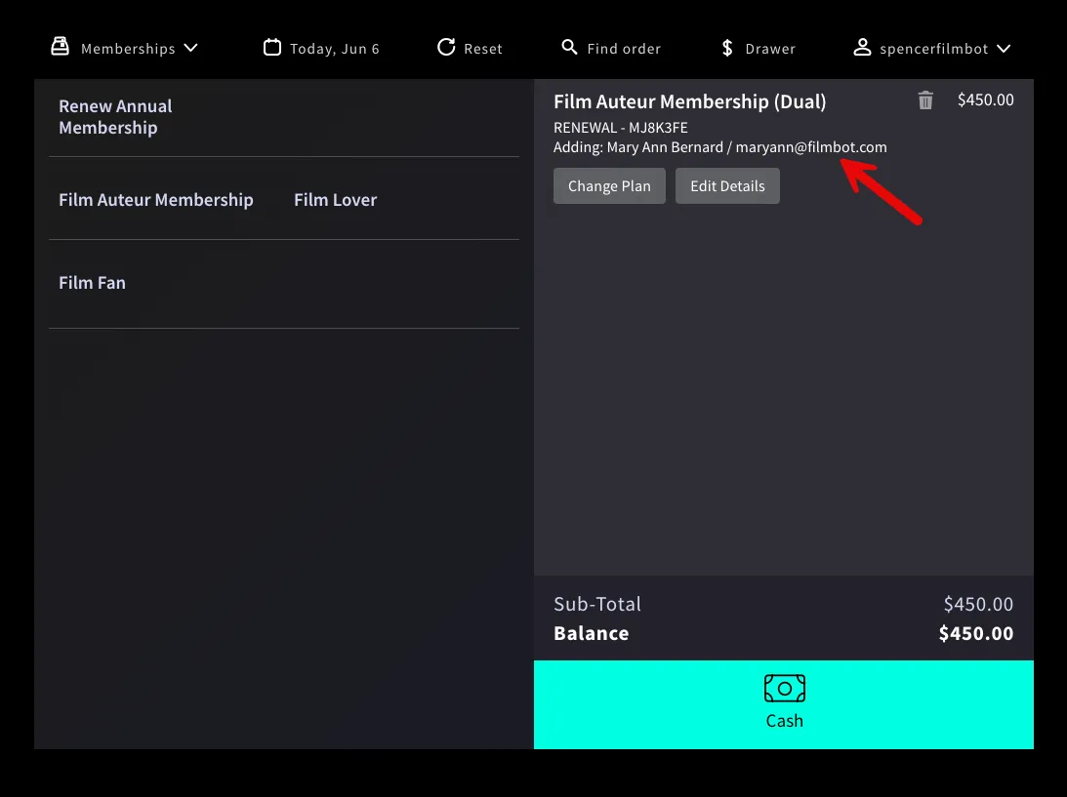Click the Edit Details button
Screen dimensions: 1067x797
click(x=727, y=185)
